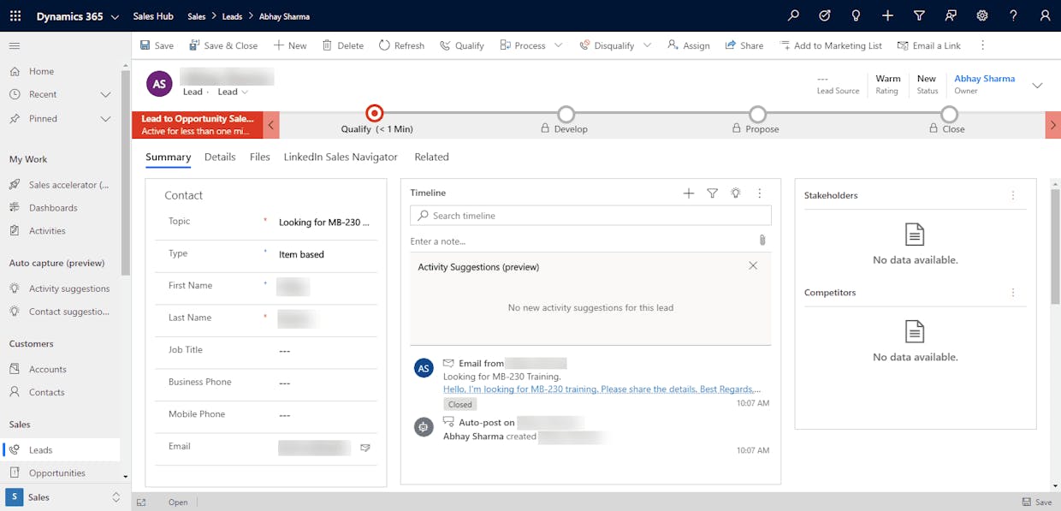Open the user account icon

[x=1045, y=16]
